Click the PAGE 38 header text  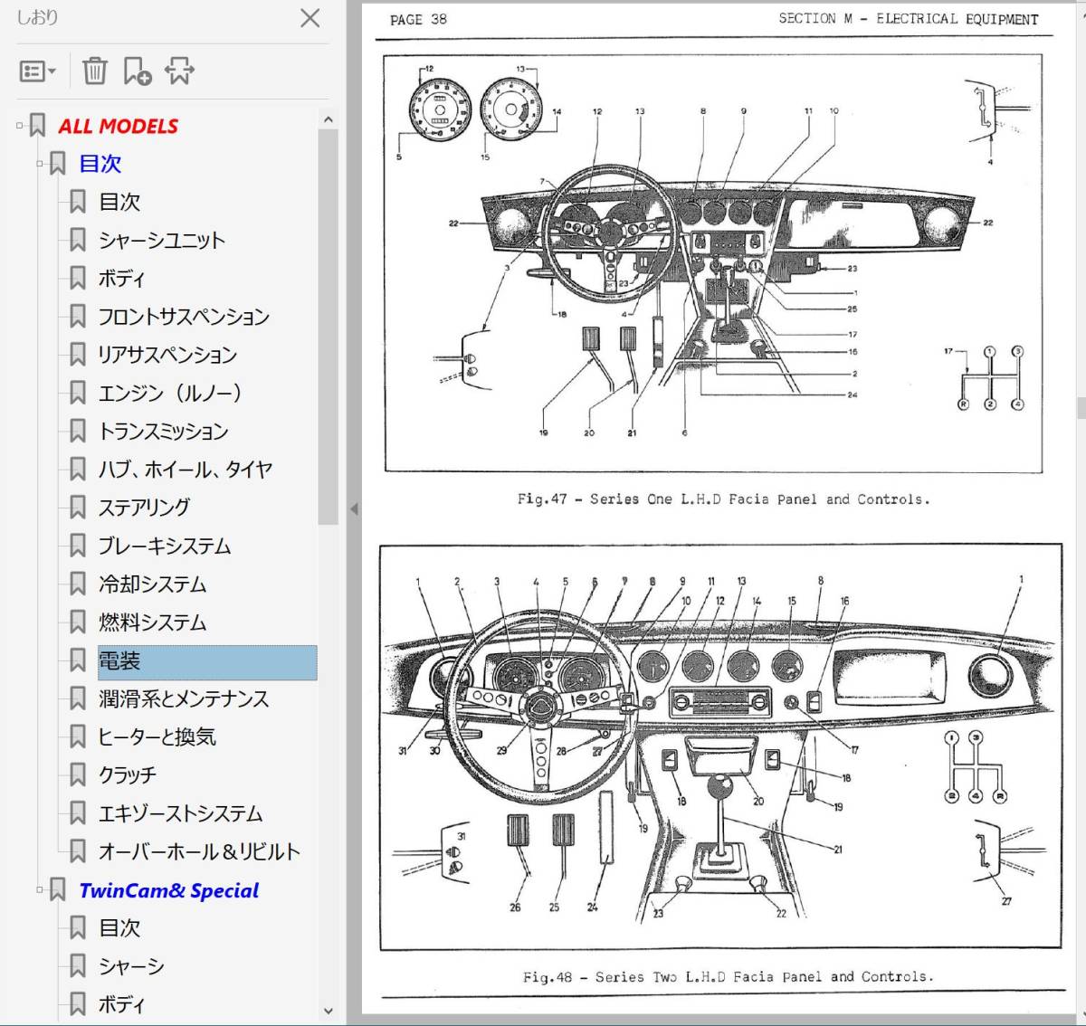click(x=418, y=19)
